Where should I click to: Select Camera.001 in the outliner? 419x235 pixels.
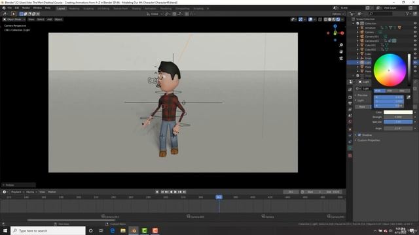pyautogui.click(x=372, y=37)
